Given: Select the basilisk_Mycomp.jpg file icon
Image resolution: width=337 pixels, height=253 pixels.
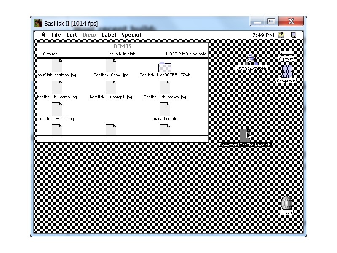Looking at the screenshot, I should click(x=57, y=87).
